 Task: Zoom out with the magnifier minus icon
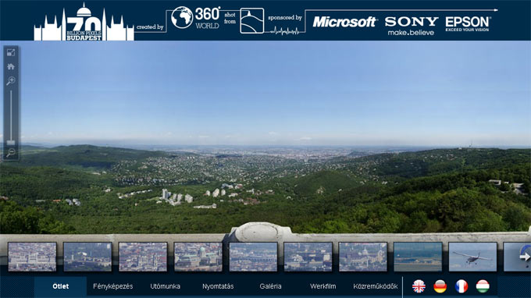[x=11, y=153]
